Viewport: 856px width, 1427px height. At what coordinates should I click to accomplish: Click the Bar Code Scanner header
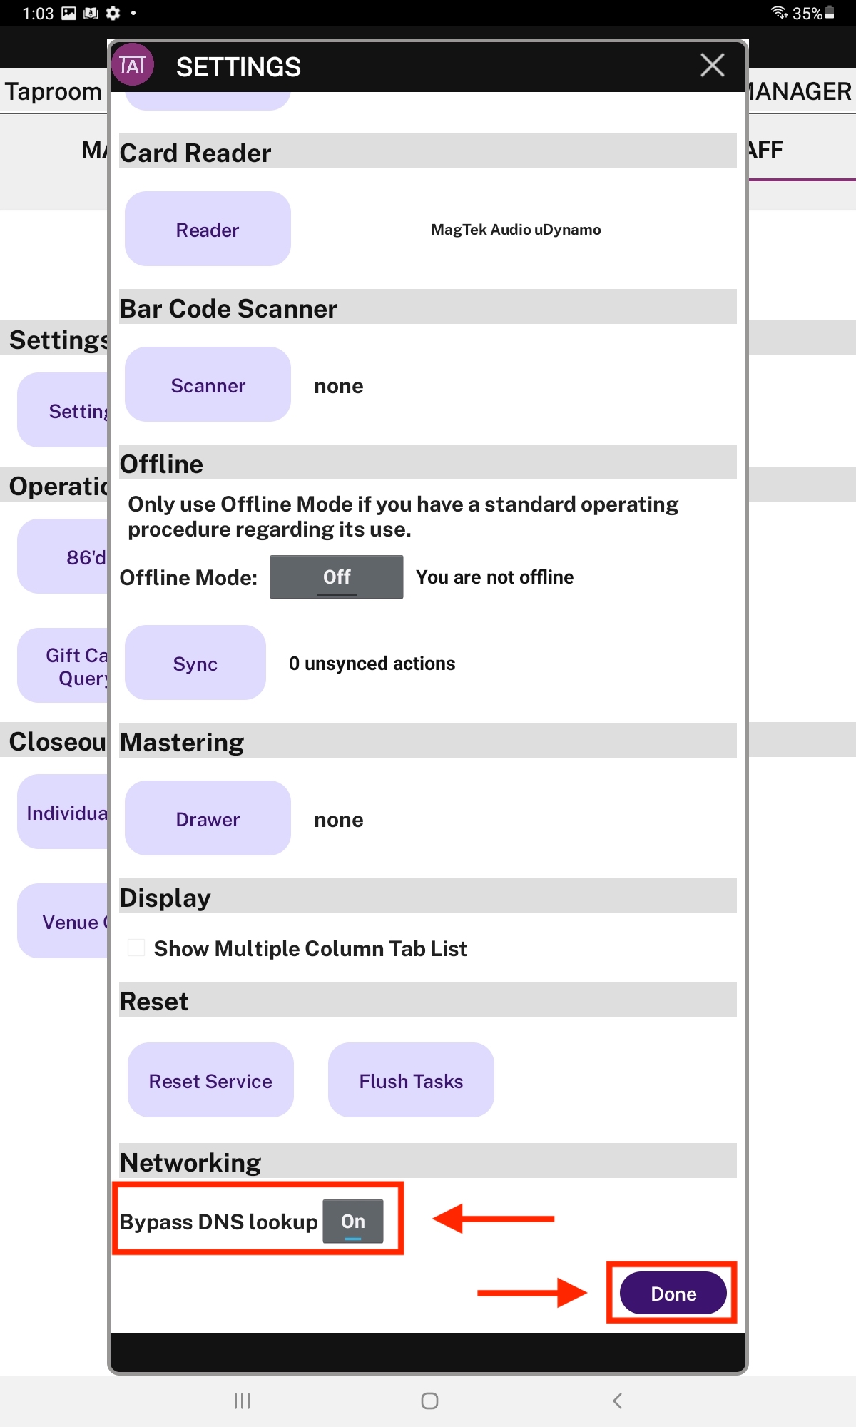[428, 308]
